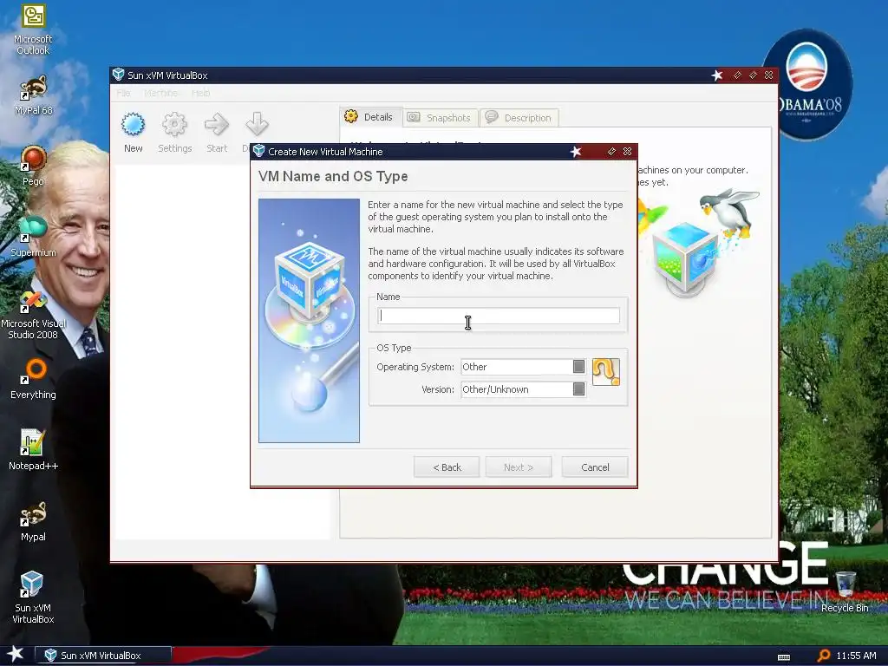Click the star button in the wizard title bar
888x666 pixels.
tap(576, 151)
